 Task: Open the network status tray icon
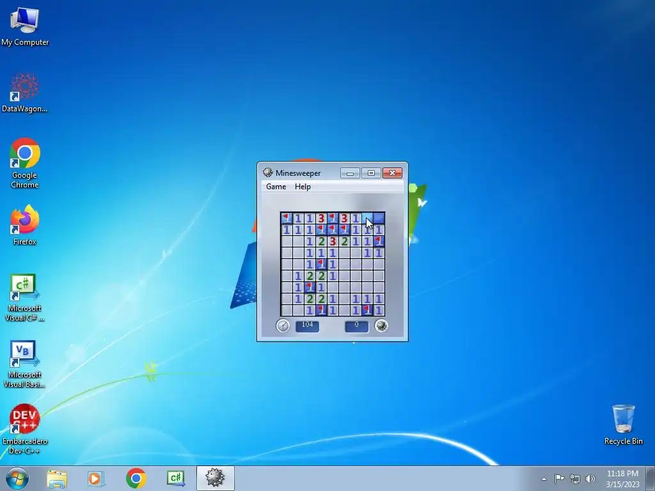tap(575, 479)
